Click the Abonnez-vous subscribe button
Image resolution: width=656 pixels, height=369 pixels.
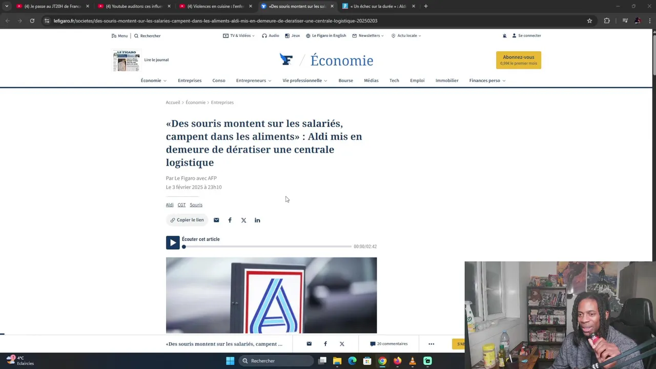click(x=518, y=60)
